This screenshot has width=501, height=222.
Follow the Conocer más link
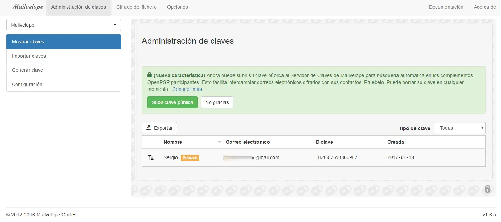(x=187, y=89)
